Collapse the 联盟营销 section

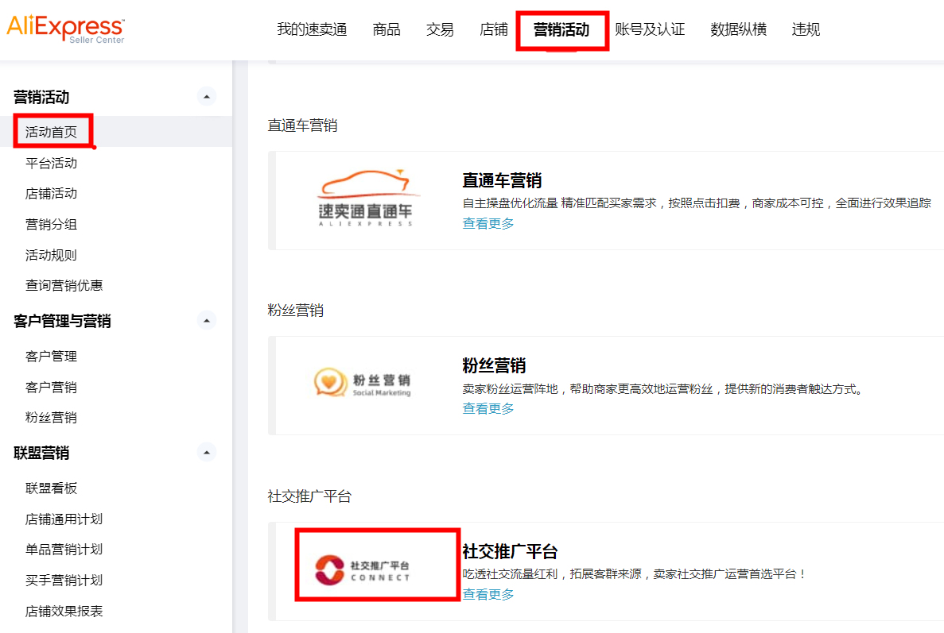pyautogui.click(x=207, y=451)
